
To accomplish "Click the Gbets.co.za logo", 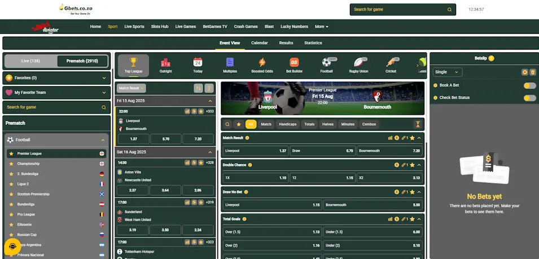I will click(76, 9).
